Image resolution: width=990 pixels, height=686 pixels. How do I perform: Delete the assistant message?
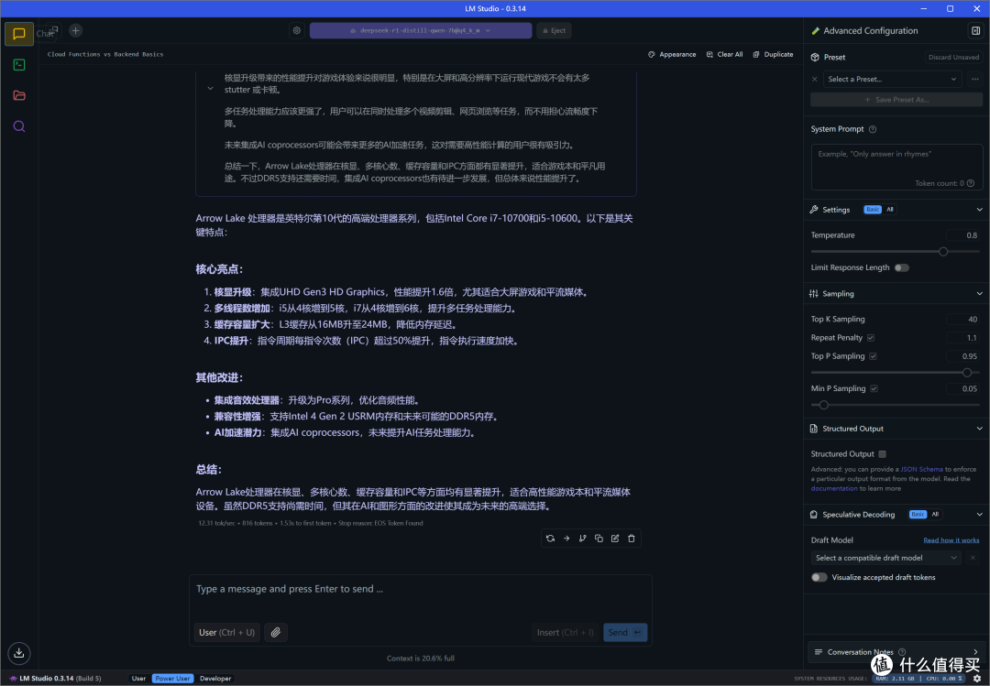click(632, 539)
